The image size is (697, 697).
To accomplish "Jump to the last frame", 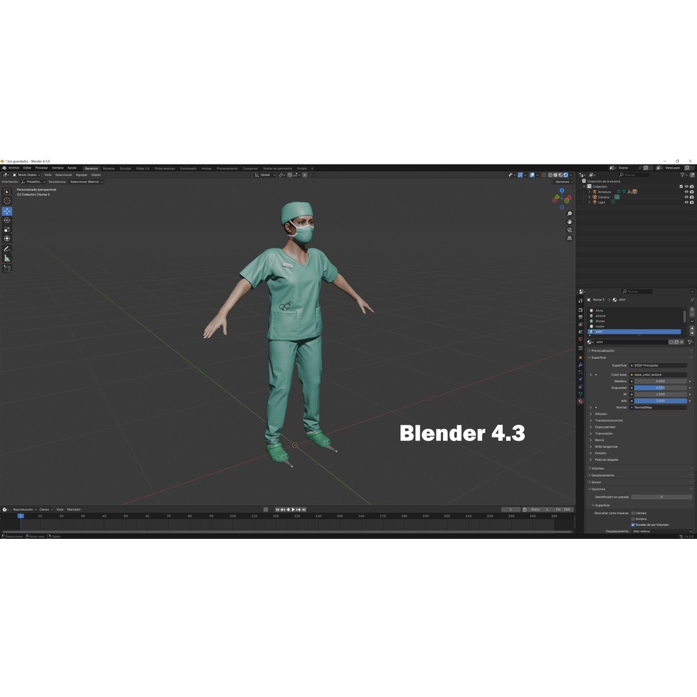I will pyautogui.click(x=304, y=509).
